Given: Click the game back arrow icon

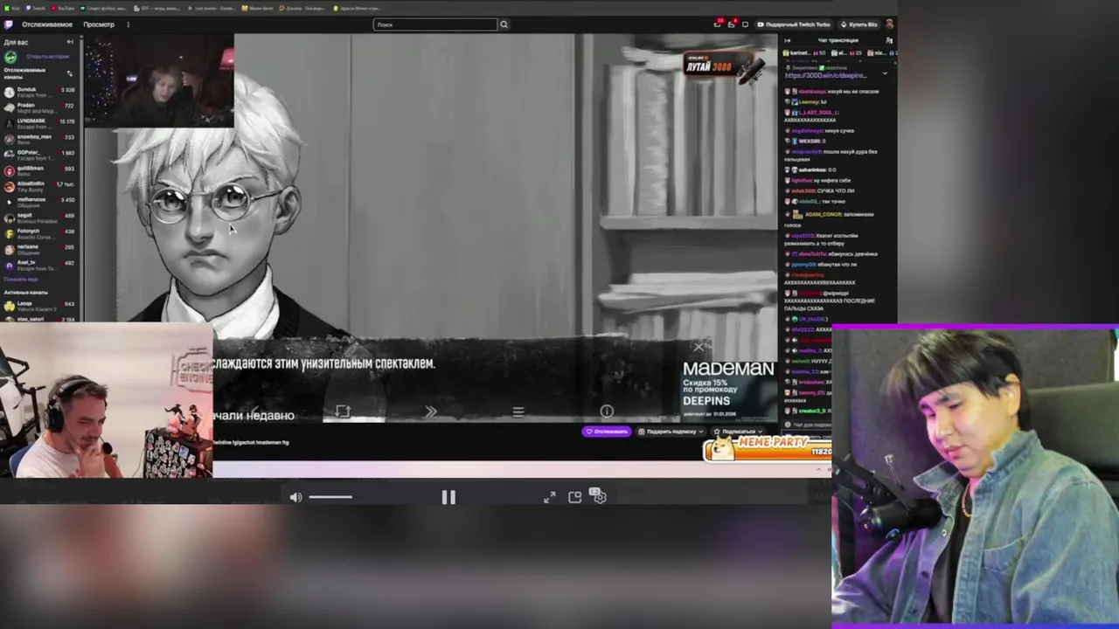Looking at the screenshot, I should coord(255,411).
